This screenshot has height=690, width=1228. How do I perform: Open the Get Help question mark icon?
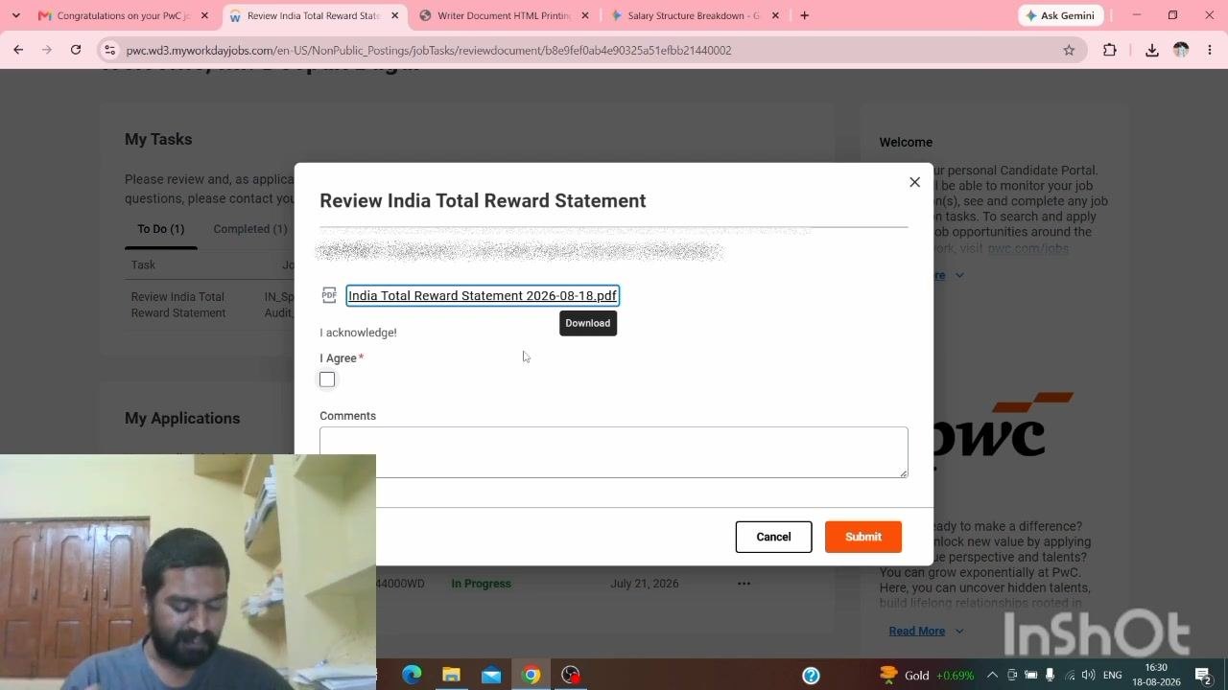(x=811, y=675)
